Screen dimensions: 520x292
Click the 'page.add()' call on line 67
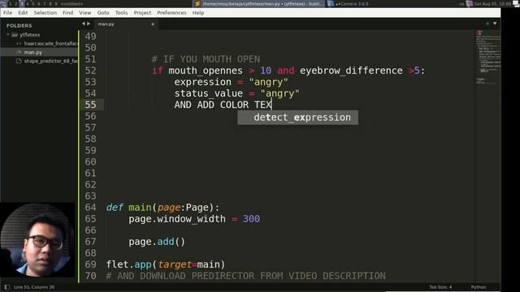tap(157, 242)
